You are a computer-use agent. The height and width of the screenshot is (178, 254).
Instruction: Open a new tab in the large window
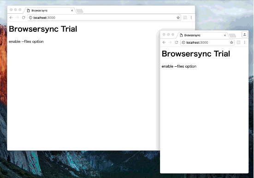pos(80,11)
